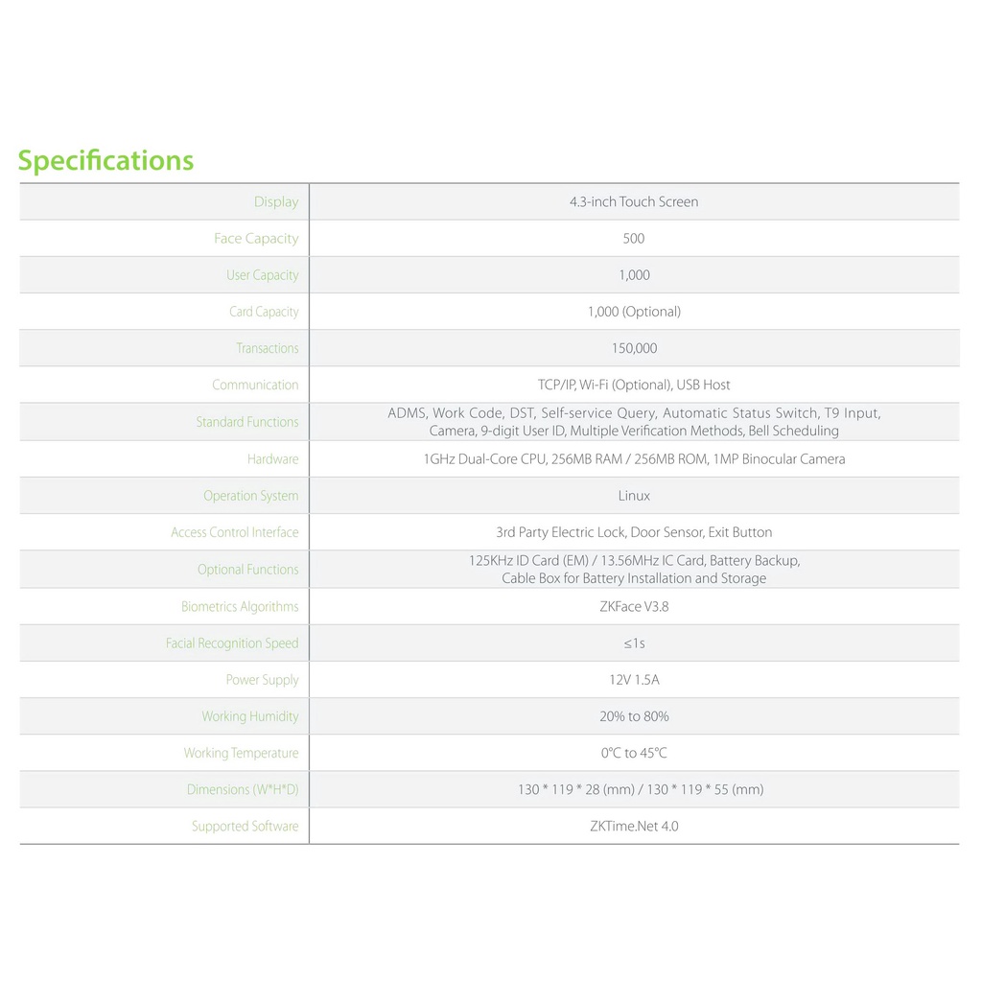
Task: Click the 12V 1.5A power supply value
Action: [x=634, y=680]
